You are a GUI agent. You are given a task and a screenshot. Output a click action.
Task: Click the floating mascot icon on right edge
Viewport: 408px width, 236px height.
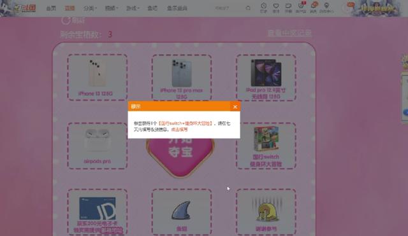pos(405,62)
